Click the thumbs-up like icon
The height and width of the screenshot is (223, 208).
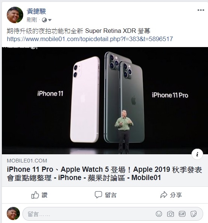point(35,195)
